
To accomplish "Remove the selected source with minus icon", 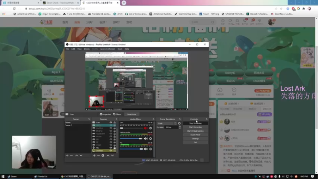I will click(98, 156).
